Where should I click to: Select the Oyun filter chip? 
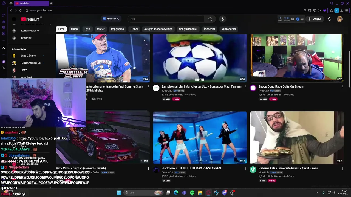(x=87, y=29)
